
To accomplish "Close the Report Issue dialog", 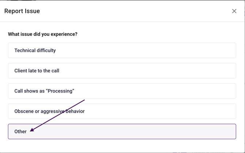I will pos(234,11).
